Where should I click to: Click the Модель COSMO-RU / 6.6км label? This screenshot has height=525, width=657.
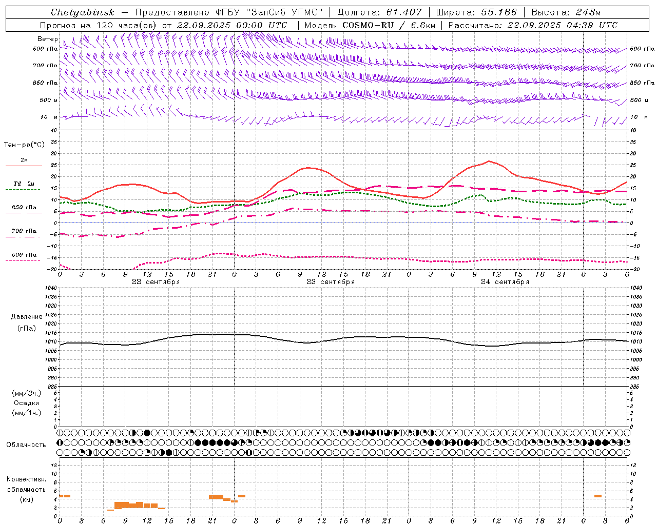coord(370,25)
